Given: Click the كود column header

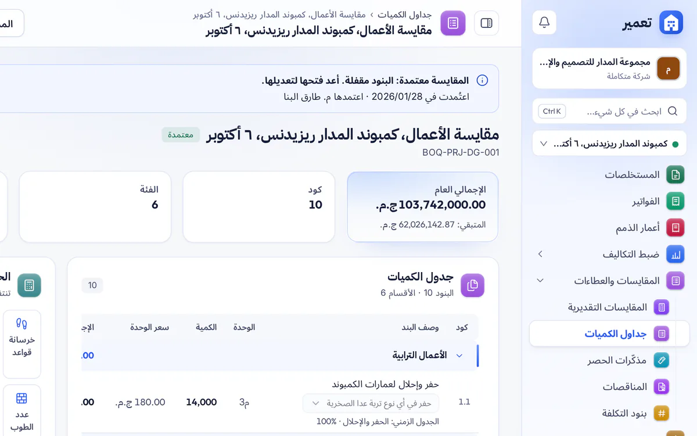Looking at the screenshot, I should tap(462, 327).
